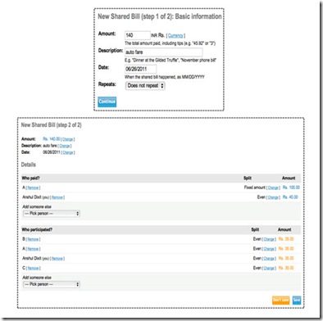Viewport: 323px width, 321px height.
Task: Click the Rs. 40.00 amount for Anshul Dixit
Action: pos(290,197)
